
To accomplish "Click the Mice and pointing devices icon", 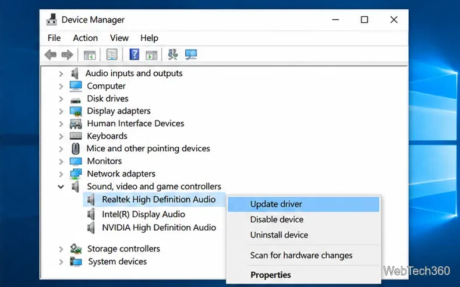I will [75, 148].
